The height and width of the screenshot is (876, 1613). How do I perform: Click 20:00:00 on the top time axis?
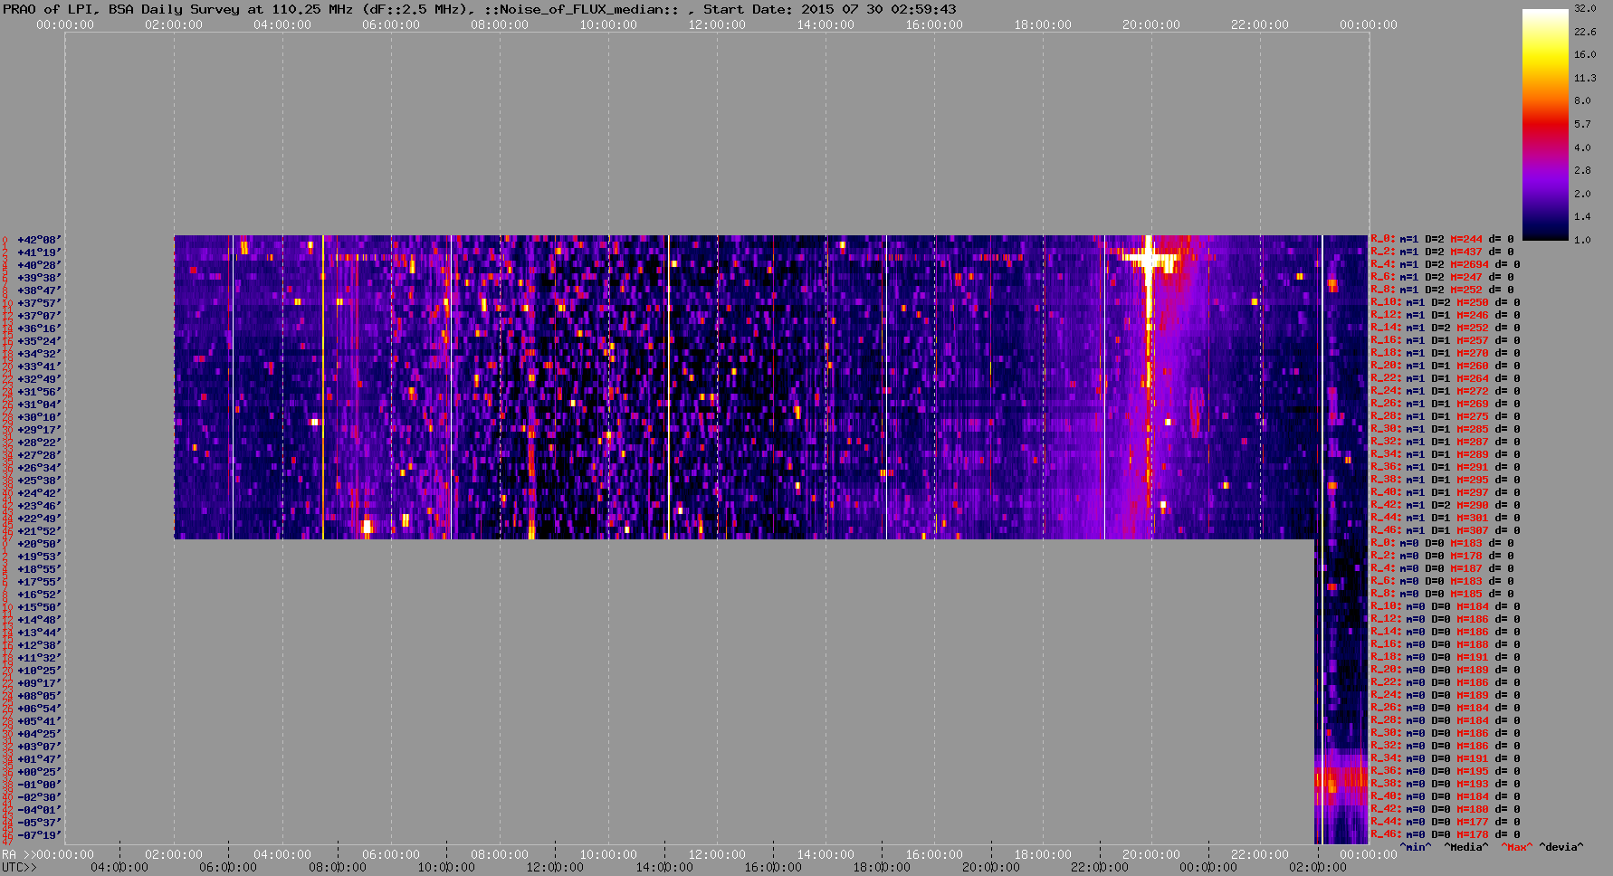1151,24
